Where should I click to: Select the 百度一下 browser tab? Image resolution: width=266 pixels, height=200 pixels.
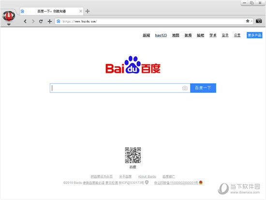(x=51, y=11)
